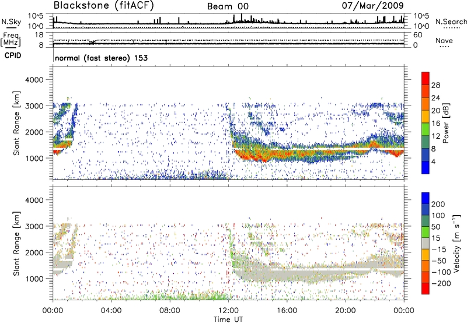
Task: Click the 'Nave' legend label
Action: (x=444, y=40)
